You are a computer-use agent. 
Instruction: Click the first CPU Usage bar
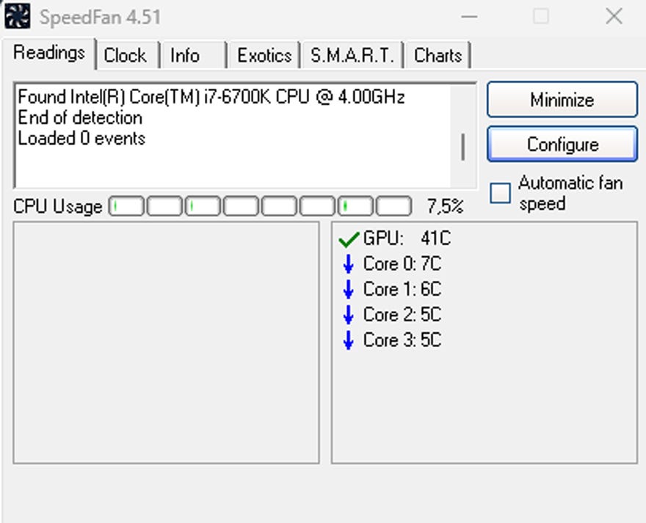(127, 207)
